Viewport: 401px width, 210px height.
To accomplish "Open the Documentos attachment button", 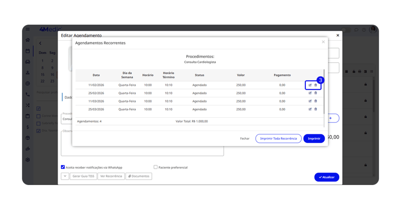I will (x=139, y=176).
